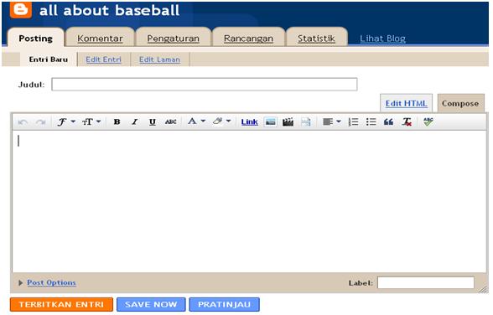Go to the Edit Laman sub-tab
The height and width of the screenshot is (315, 493).
pyautogui.click(x=159, y=59)
